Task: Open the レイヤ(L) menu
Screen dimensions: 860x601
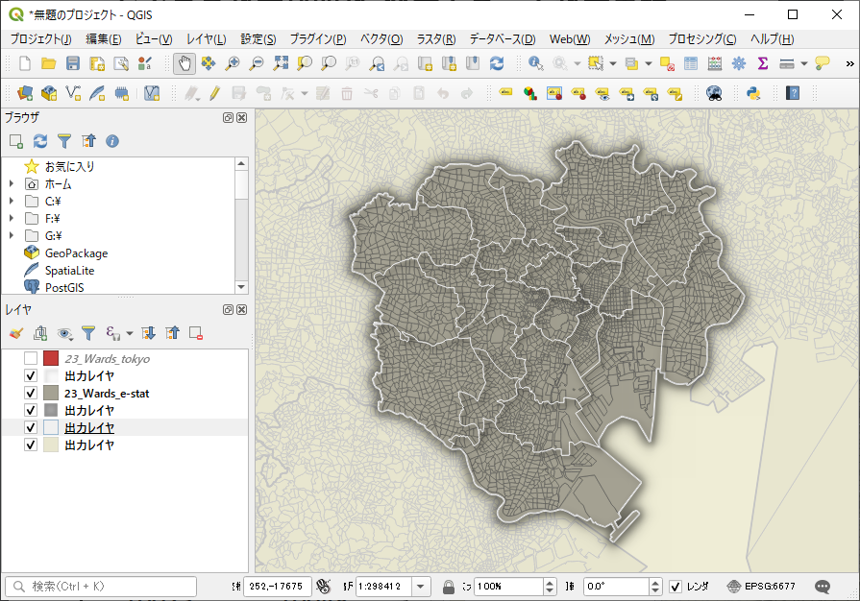Action: pyautogui.click(x=206, y=39)
